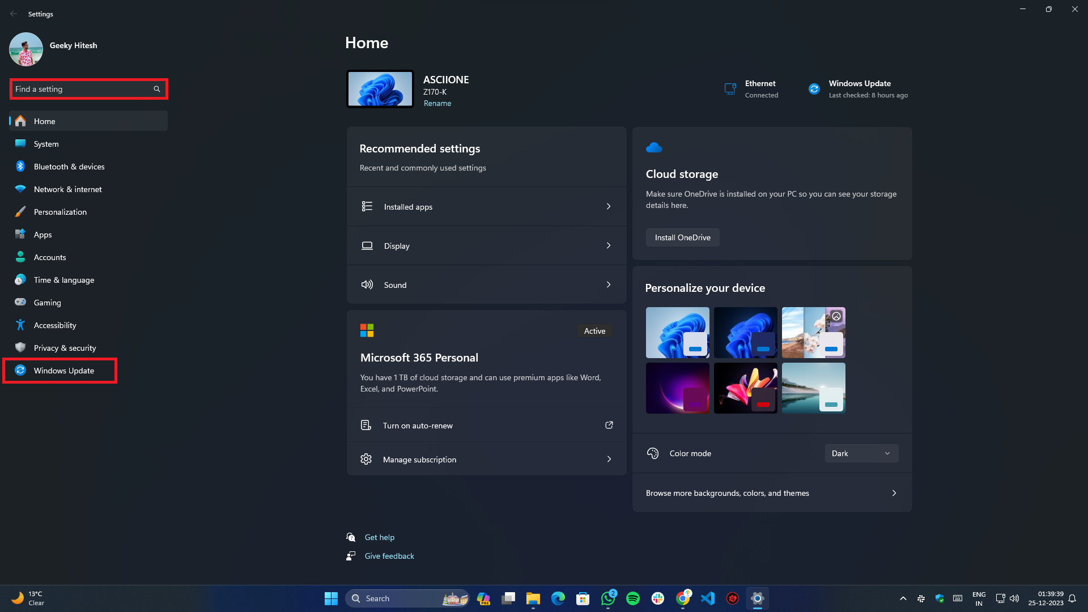
Task: Click the Find a setting search box
Action: point(82,89)
